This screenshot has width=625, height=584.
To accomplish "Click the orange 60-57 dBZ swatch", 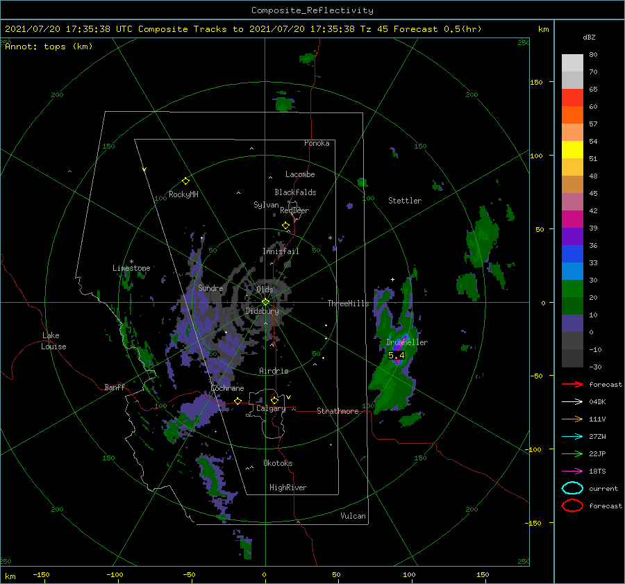I will coord(572,115).
